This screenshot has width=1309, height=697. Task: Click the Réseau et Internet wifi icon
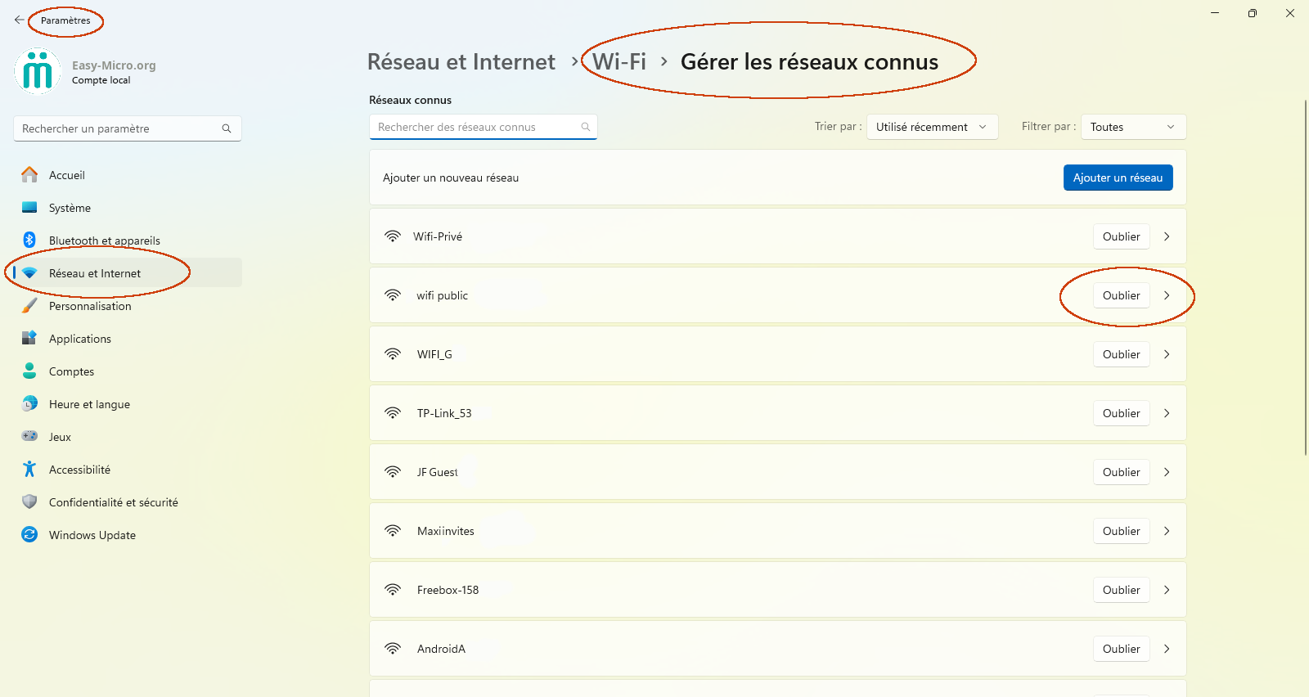pyautogui.click(x=29, y=273)
